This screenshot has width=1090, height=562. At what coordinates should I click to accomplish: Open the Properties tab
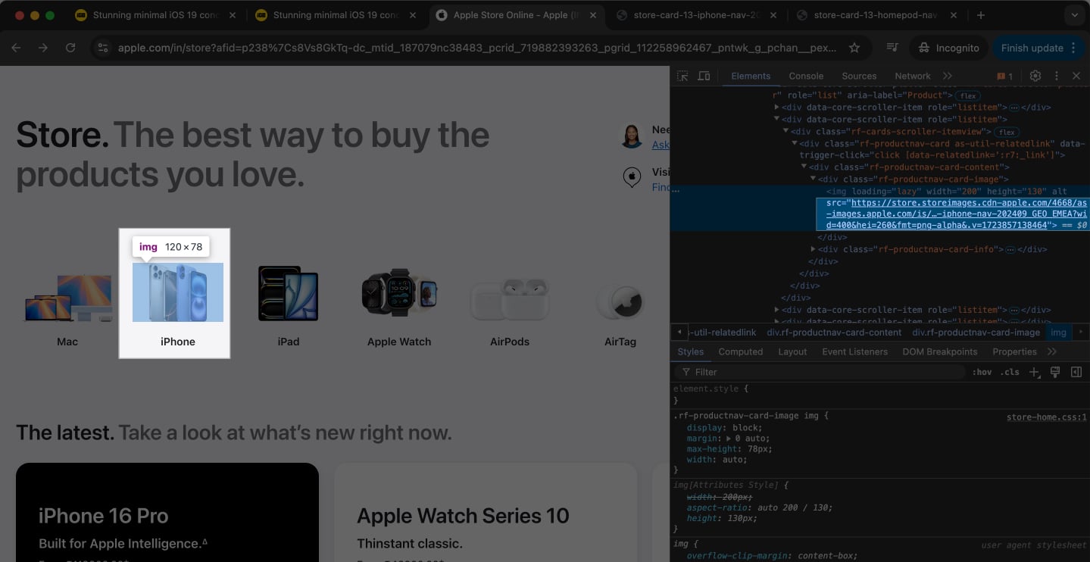click(x=1014, y=351)
